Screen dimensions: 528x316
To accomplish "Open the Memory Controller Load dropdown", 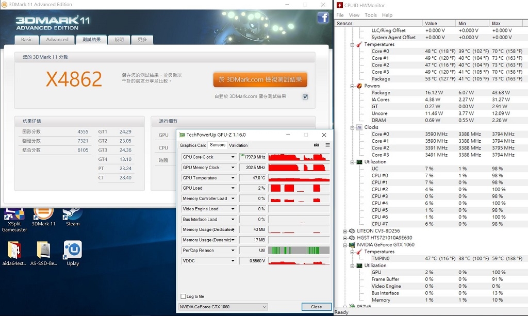I will click(233, 198).
